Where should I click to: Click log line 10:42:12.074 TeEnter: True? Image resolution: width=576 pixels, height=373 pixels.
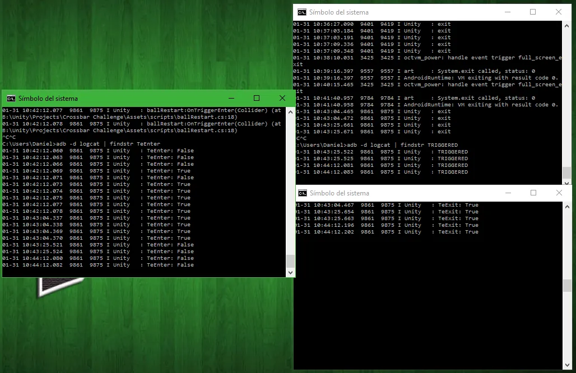(x=96, y=191)
